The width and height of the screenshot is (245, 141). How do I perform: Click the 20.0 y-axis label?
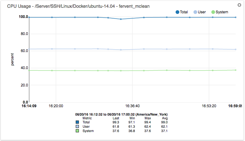pos(24,85)
